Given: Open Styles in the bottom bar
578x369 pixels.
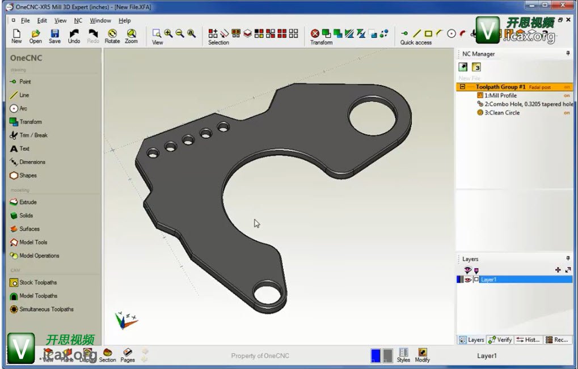Looking at the screenshot, I should 403,355.
